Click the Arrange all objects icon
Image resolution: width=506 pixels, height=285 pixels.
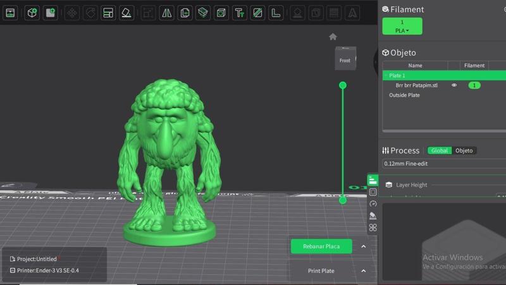coord(108,12)
